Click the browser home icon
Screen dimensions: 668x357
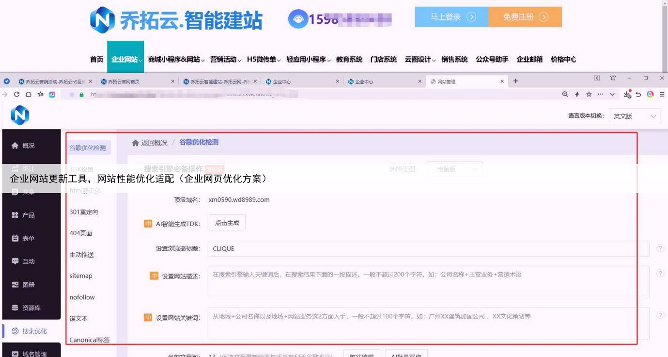29,95
